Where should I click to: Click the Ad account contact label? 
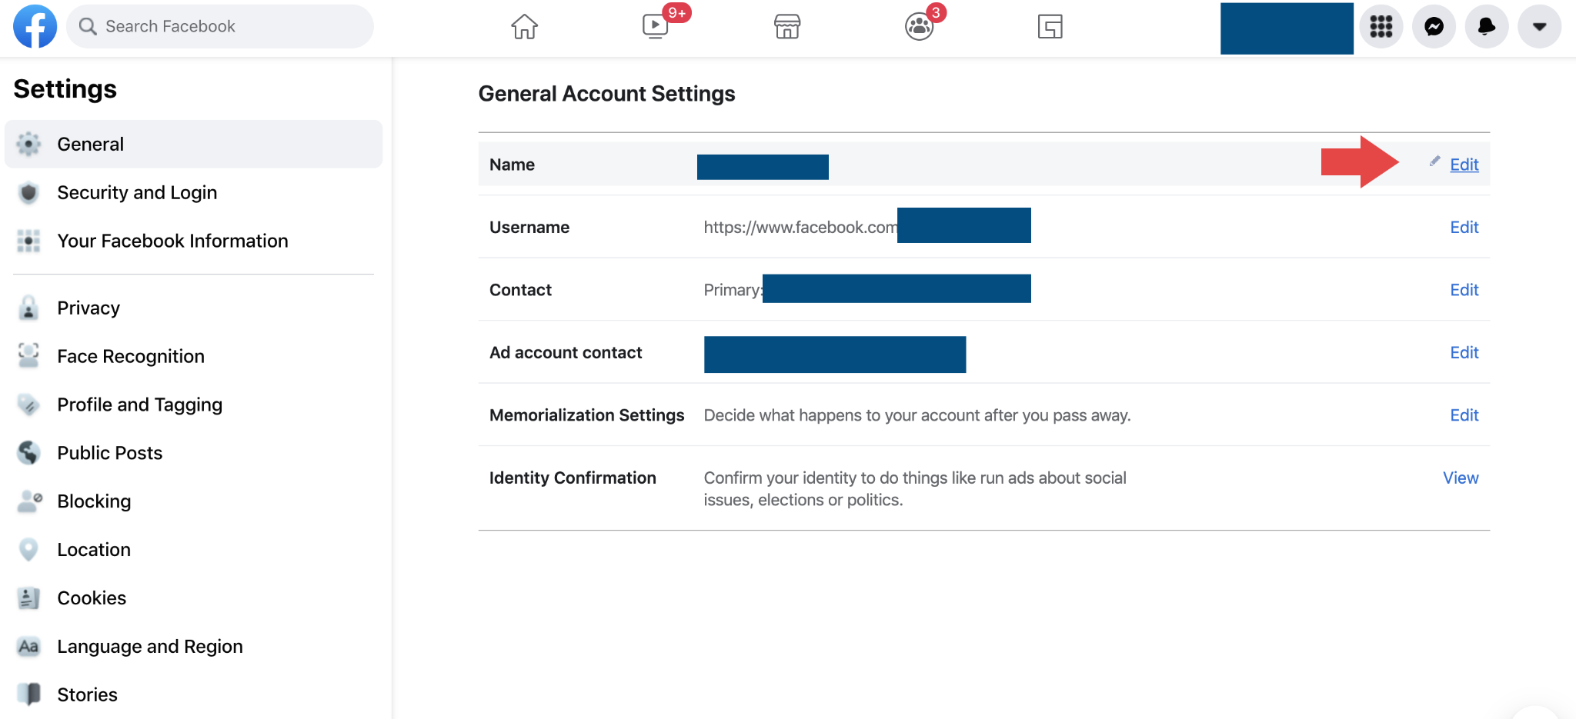click(566, 352)
